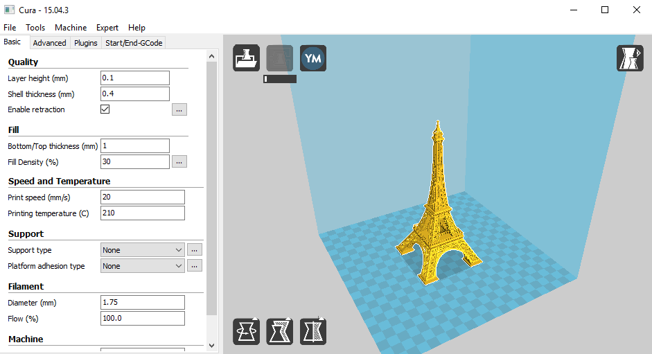Click the Flow percentage input field

point(143,318)
